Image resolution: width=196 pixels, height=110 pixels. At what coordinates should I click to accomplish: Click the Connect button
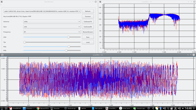click(88, 16)
